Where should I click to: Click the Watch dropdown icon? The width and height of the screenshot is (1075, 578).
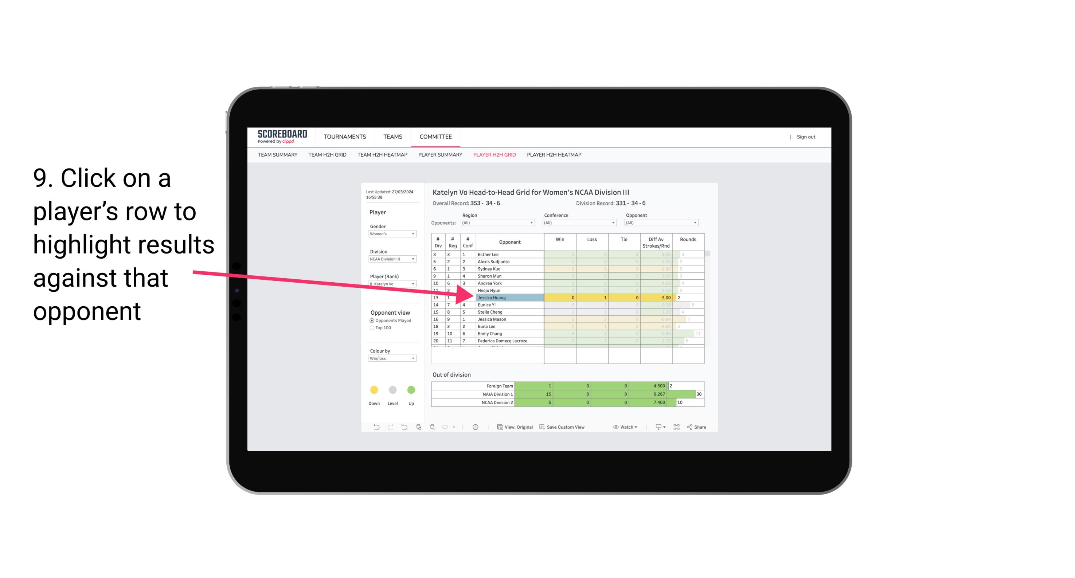tap(626, 428)
